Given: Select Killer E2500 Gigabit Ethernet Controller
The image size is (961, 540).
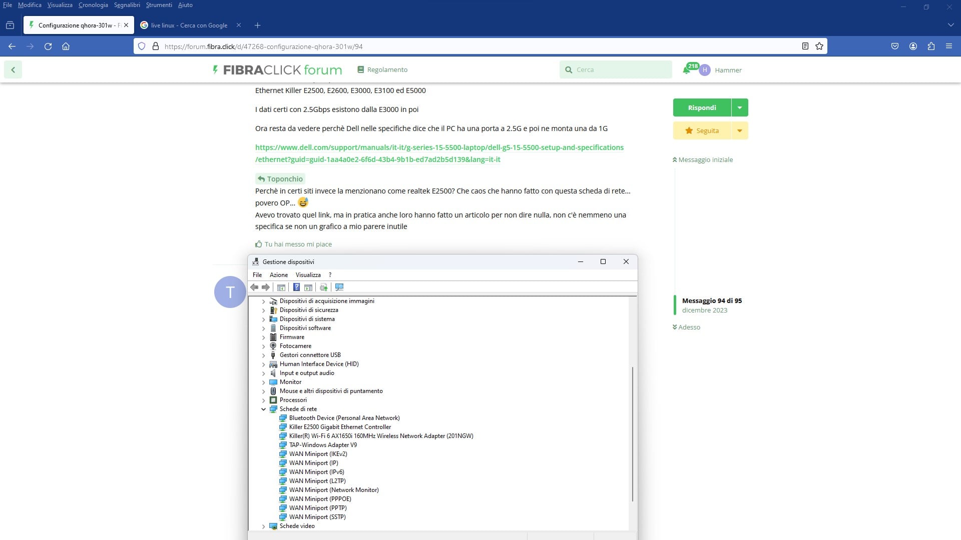Looking at the screenshot, I should tap(340, 427).
